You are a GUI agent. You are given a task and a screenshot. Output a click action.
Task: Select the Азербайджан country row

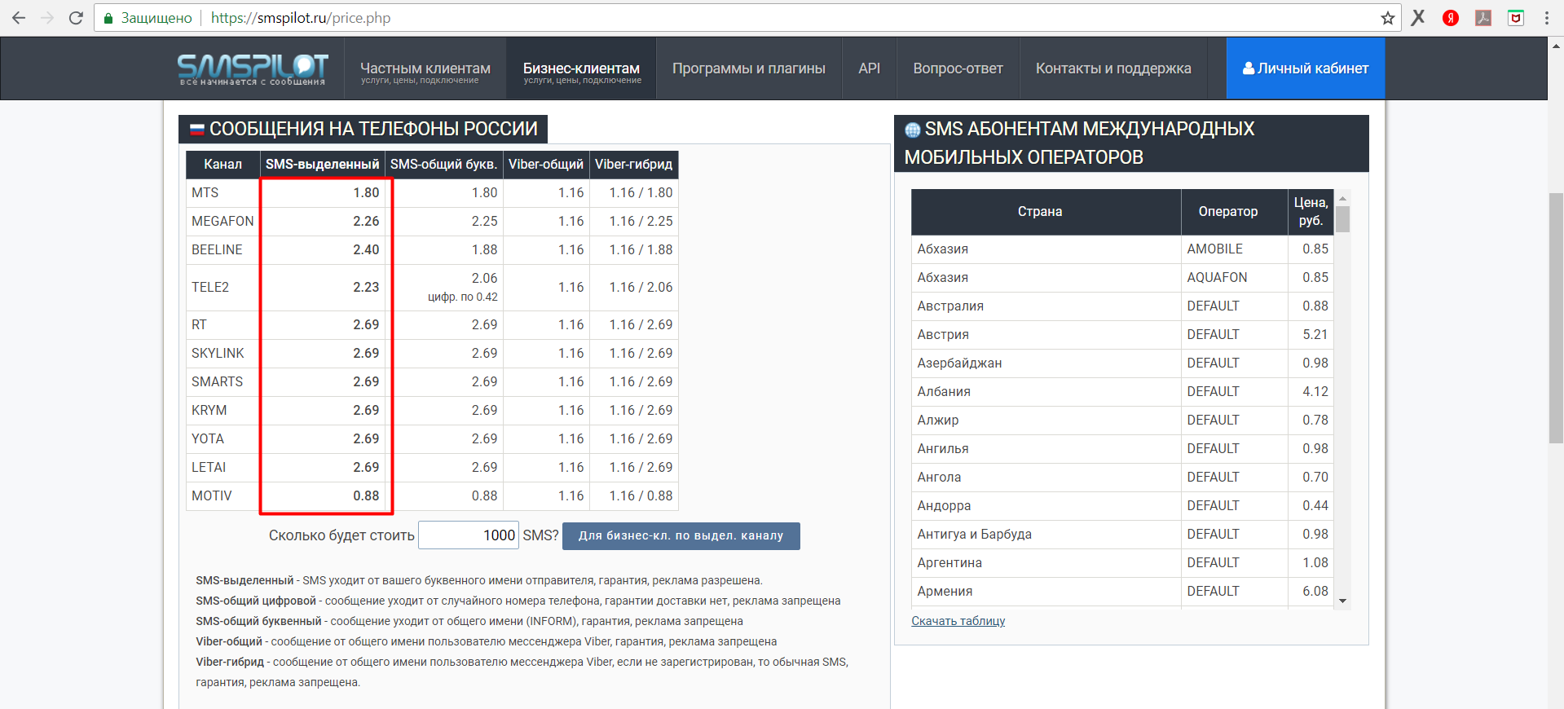pyautogui.click(x=1123, y=363)
